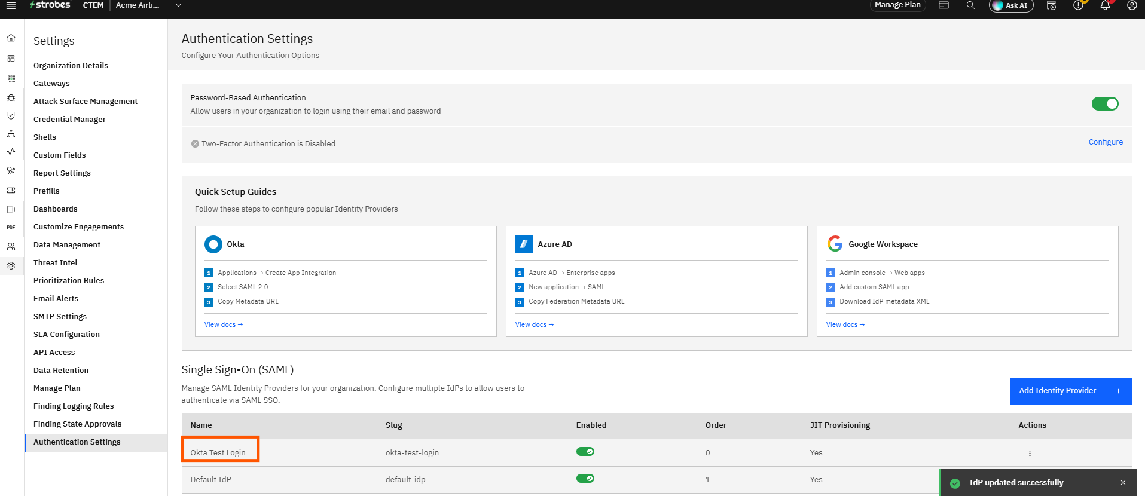Open the pulse activity icon in left rail
This screenshot has height=496, width=1145.
point(11,152)
